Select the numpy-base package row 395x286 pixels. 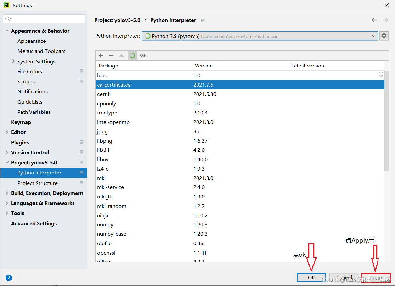240,234
